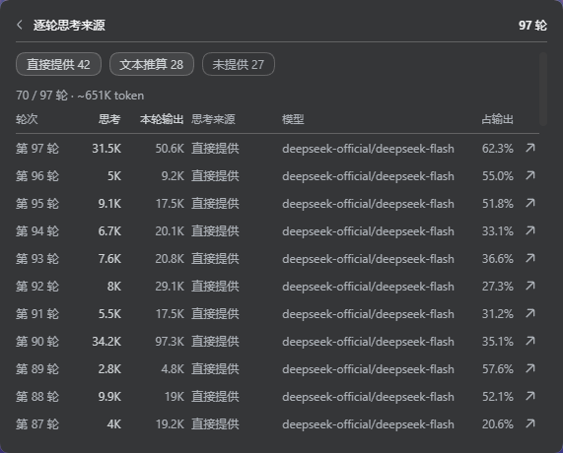Select the 第 87 轮 row label
The image size is (563, 453).
[x=37, y=423]
